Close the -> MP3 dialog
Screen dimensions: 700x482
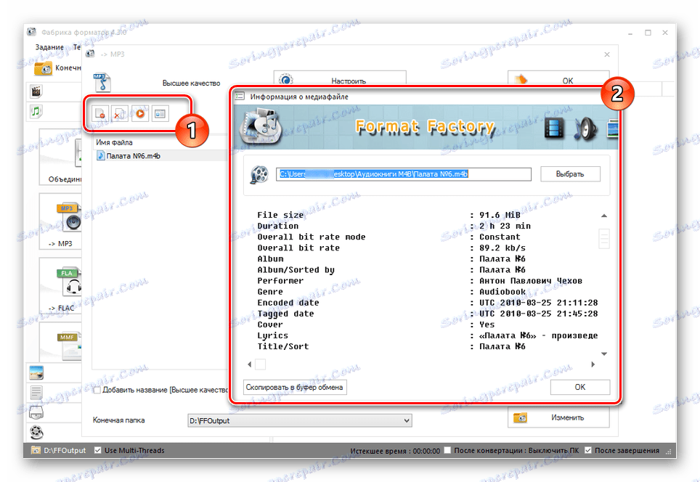coord(607,54)
